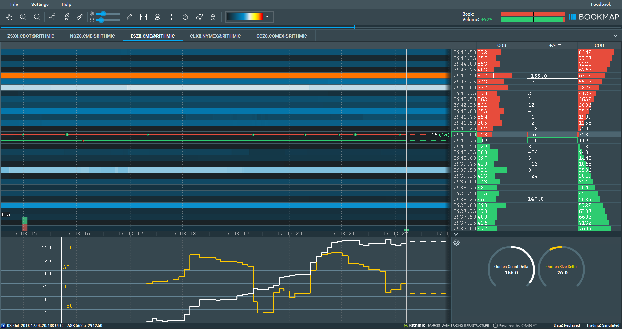Image resolution: width=622 pixels, height=329 pixels.
Task: Select the hand pointer tool
Action: click(9, 17)
